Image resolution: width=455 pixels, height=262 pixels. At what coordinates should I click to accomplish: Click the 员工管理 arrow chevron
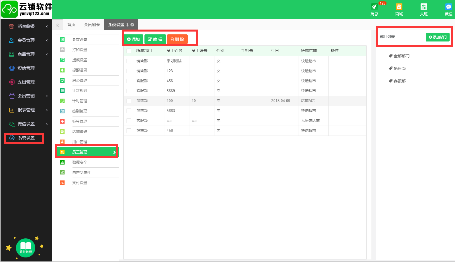(x=114, y=152)
